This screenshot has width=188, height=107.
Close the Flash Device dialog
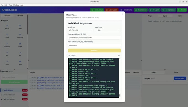(x=122, y=14)
